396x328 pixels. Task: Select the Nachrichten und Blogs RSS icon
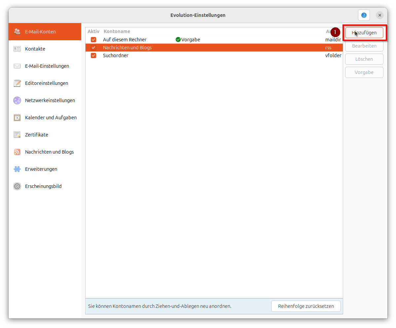(17, 152)
